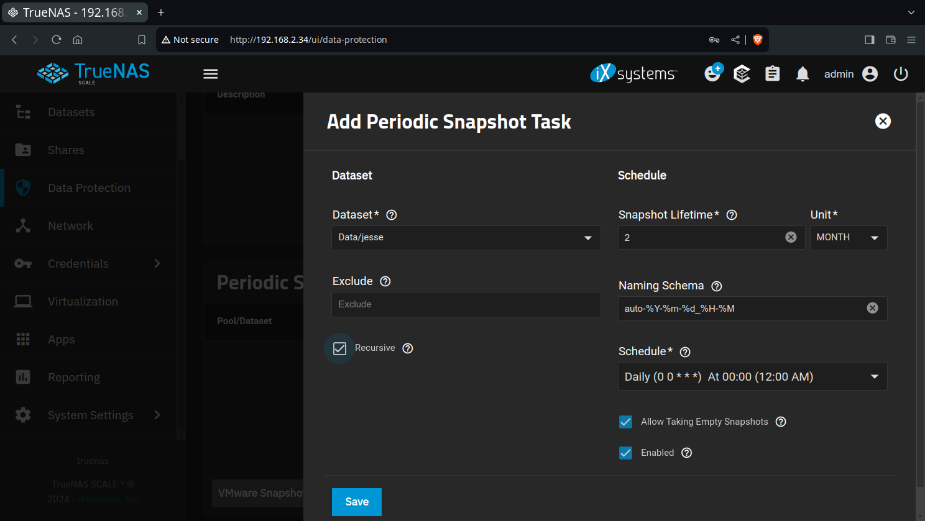The image size is (925, 521).
Task: Clear the Naming Schema value
Action: pyautogui.click(x=873, y=308)
